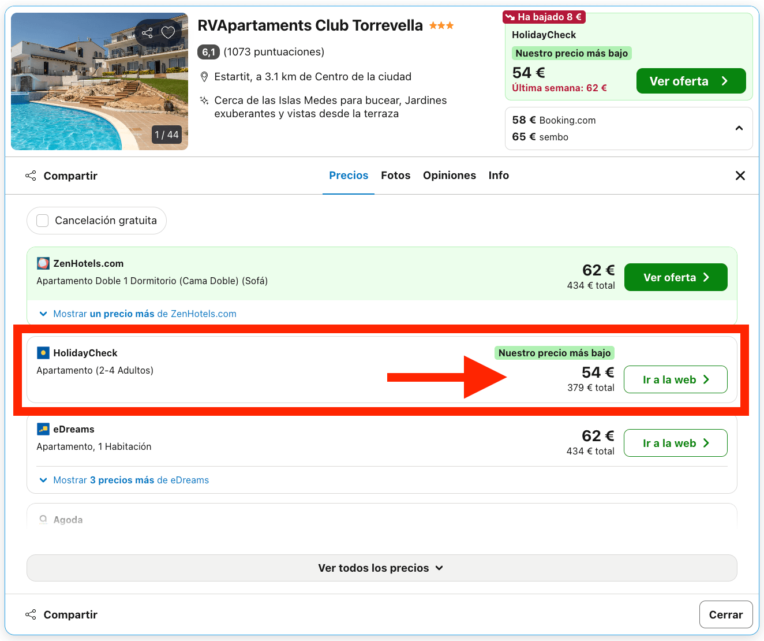The image size is (764, 641).
Task: Click Ir a la web for HolidayCheck
Action: 676,379
